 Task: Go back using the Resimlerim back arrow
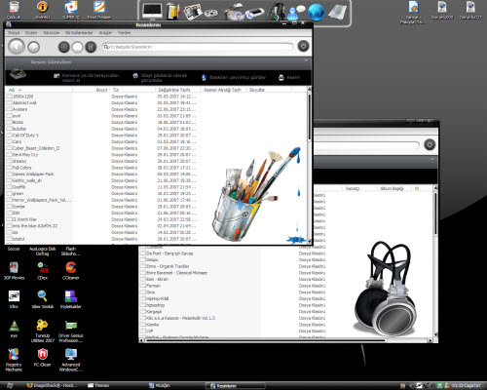click(17, 47)
